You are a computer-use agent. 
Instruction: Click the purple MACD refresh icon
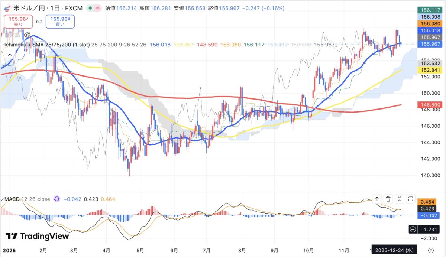(56, 199)
